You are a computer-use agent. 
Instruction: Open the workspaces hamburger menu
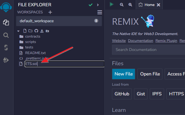100,12
